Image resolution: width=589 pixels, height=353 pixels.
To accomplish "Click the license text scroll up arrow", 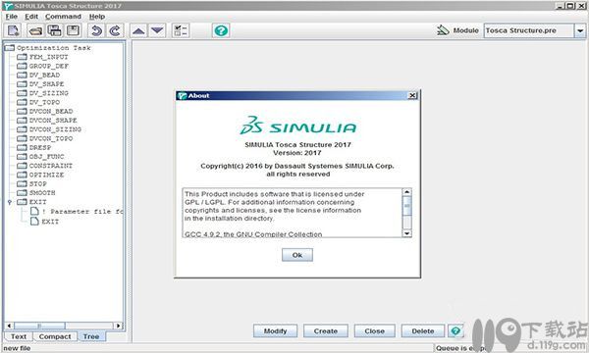I will [406, 192].
